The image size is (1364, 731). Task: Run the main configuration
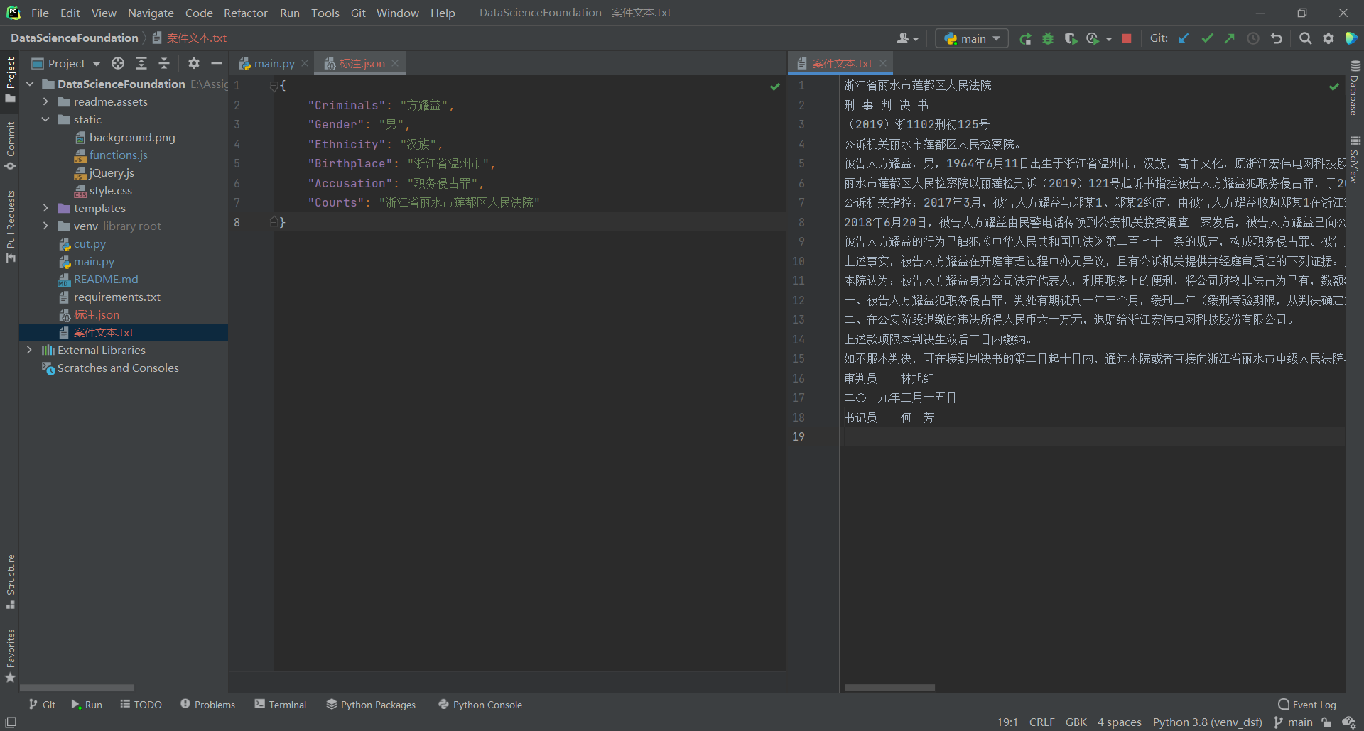coord(1025,39)
